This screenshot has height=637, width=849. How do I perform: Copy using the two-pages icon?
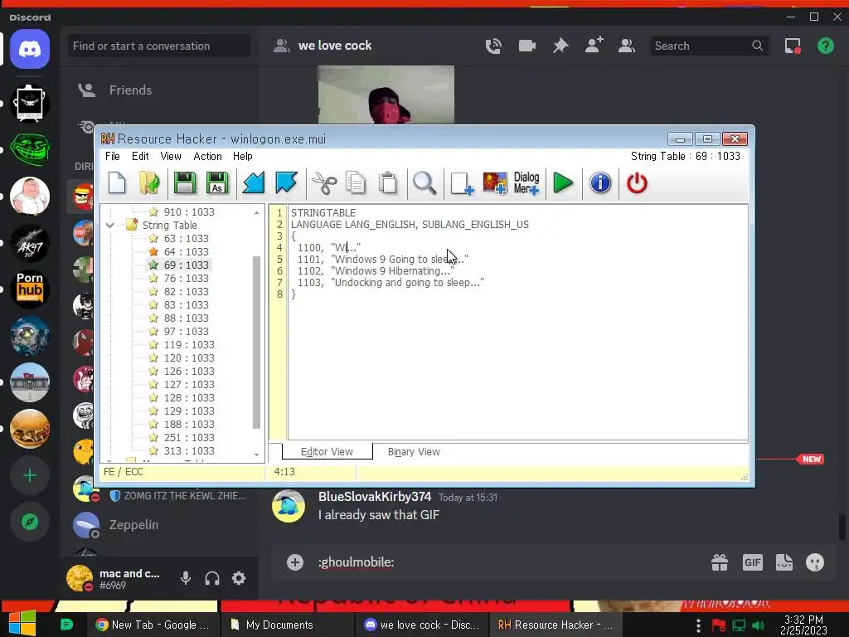tap(356, 183)
